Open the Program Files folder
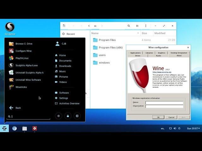 [x=107, y=40]
